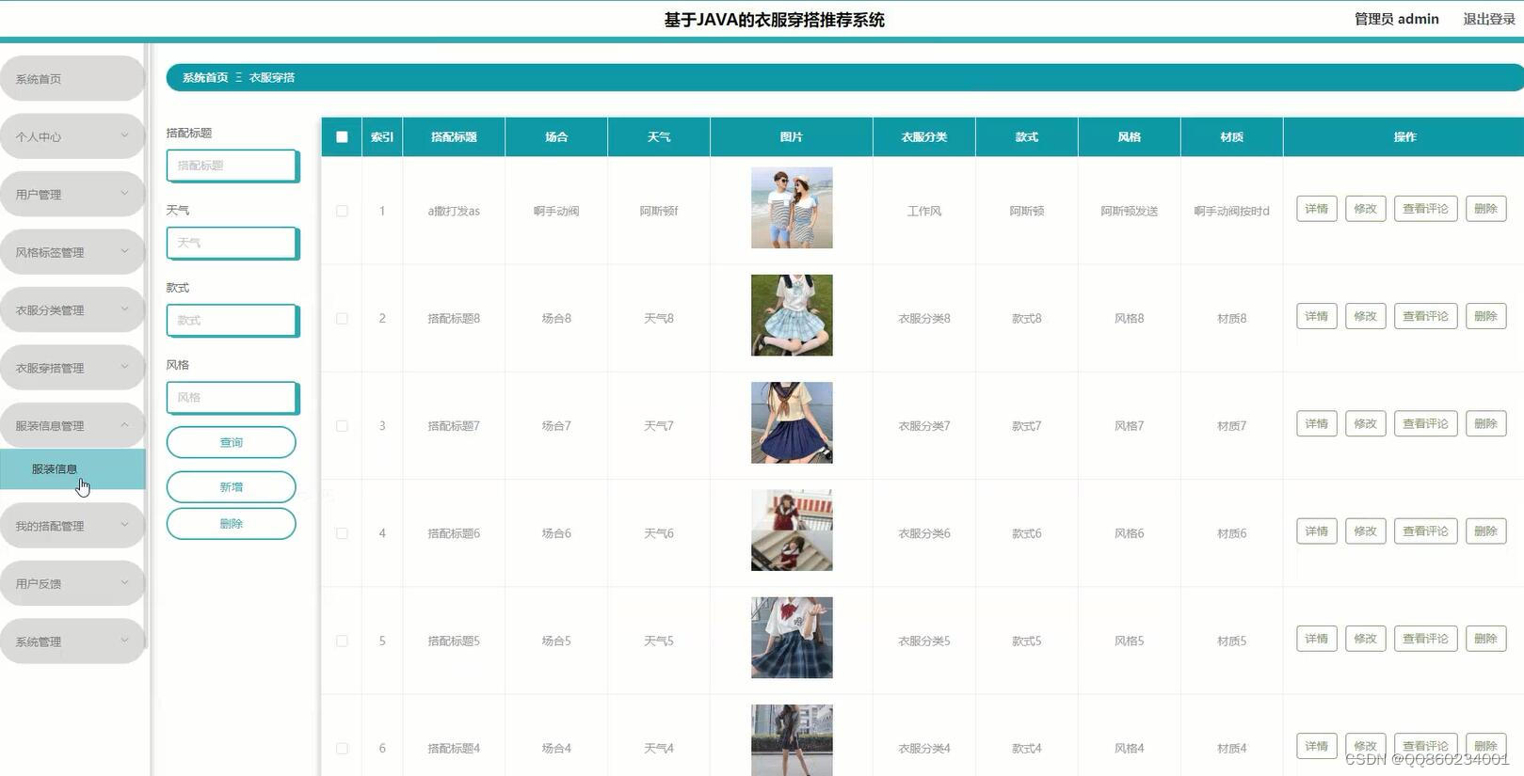1524x776 pixels.
Task: Open 系统首页 in the sidebar
Action: 72,79
